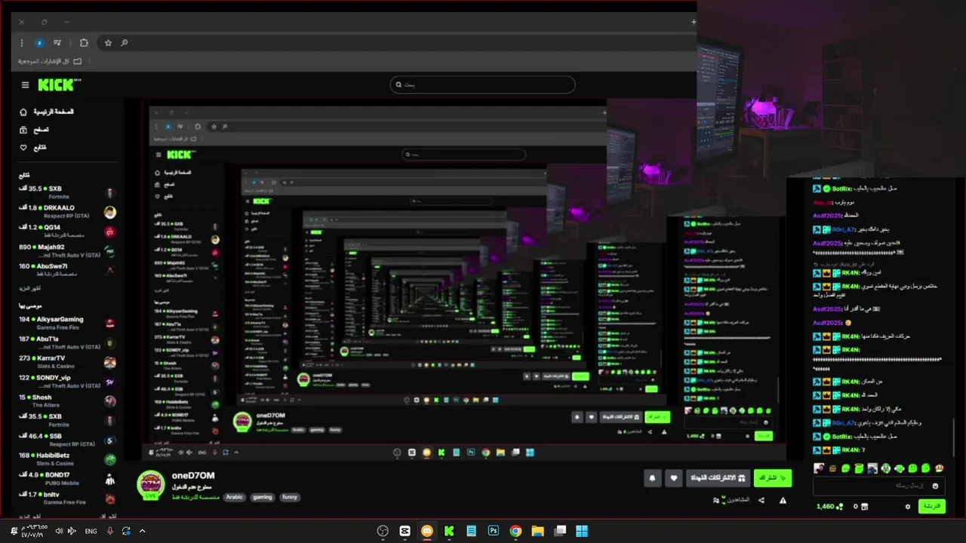966x543 pixels.
Task: Open AbuT1a channel in the sidebar
Action: coord(68,343)
